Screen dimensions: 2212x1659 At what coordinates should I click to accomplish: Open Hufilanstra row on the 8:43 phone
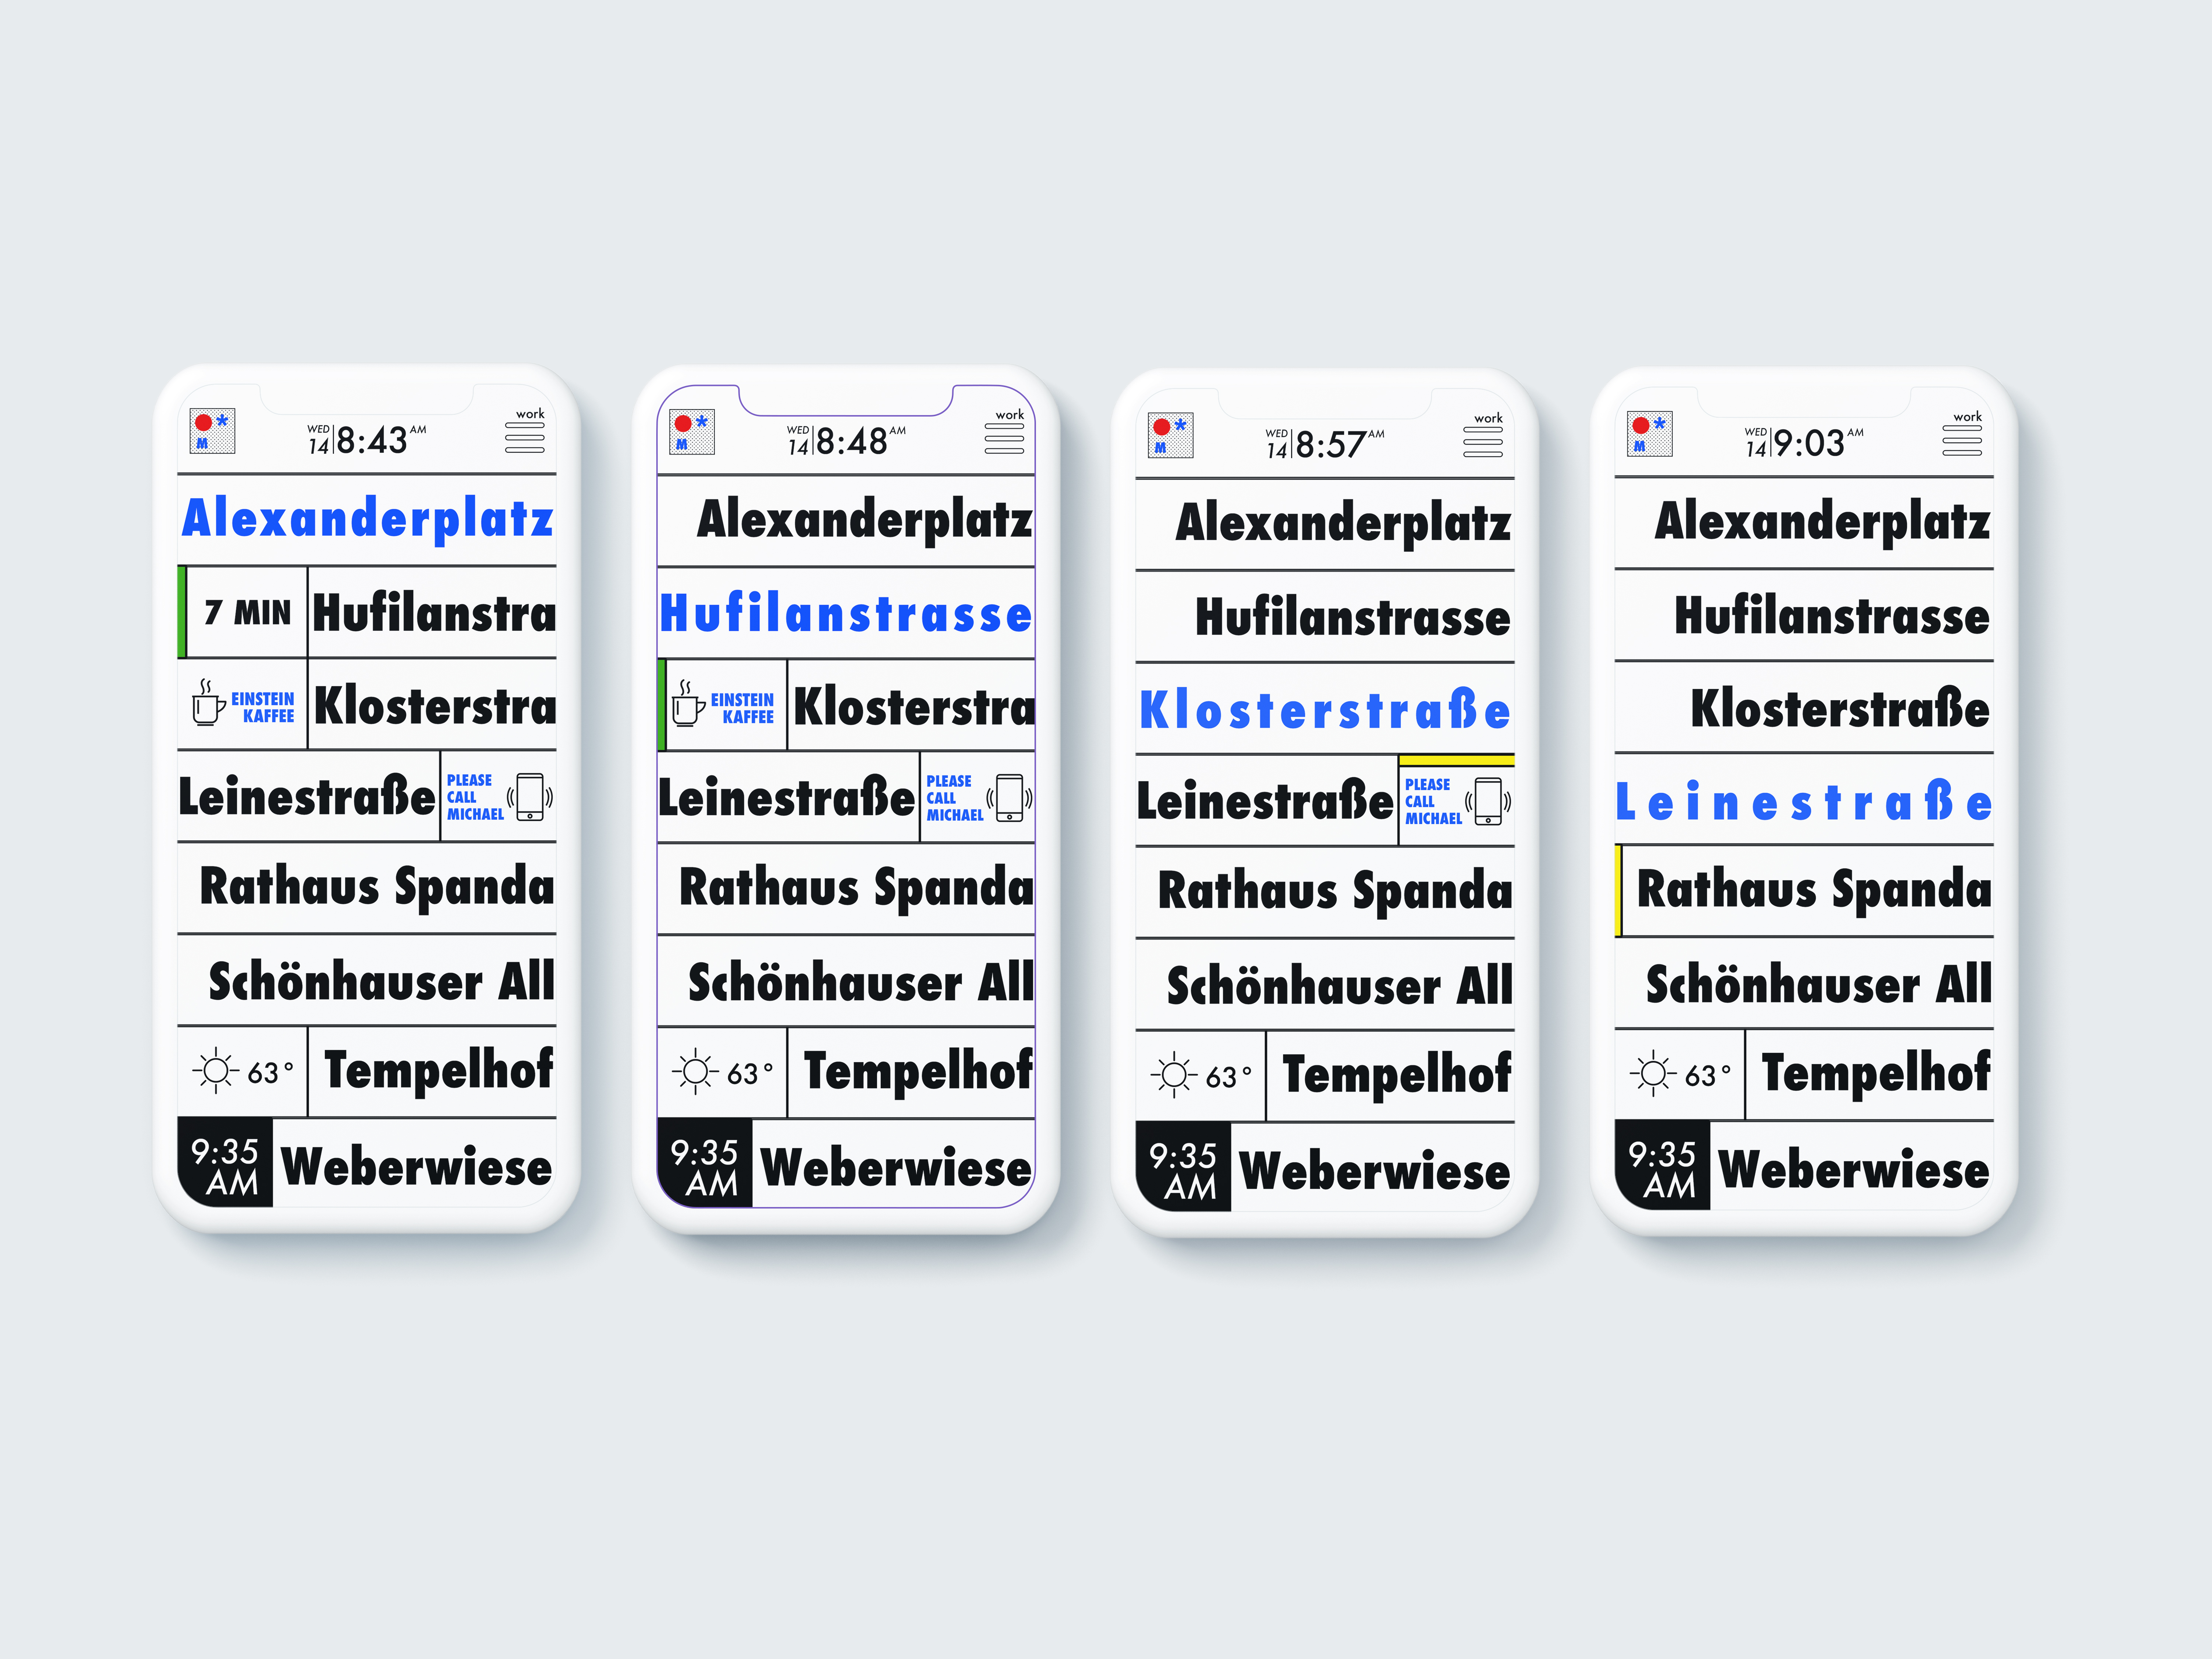(x=432, y=612)
